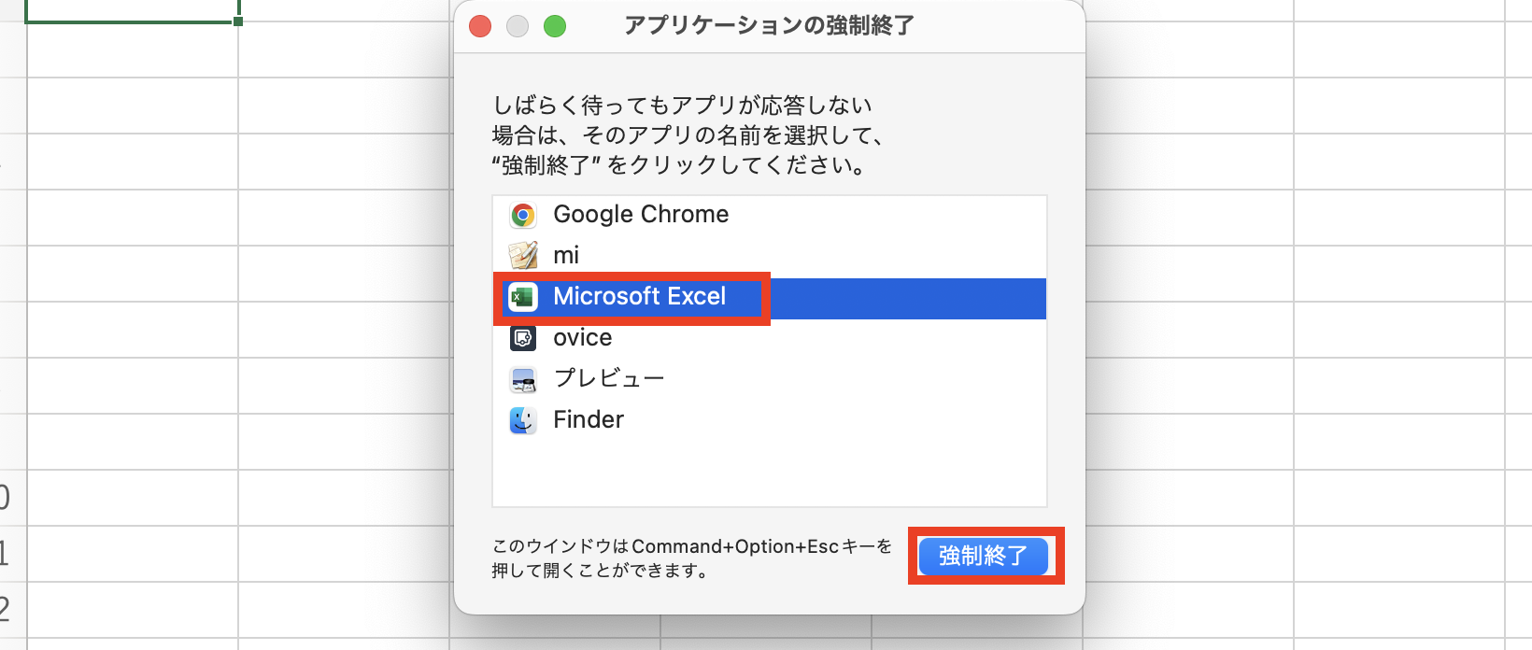The image size is (1532, 650).
Task: Click the yellow minimize button on the dialog
Action: click(x=517, y=27)
